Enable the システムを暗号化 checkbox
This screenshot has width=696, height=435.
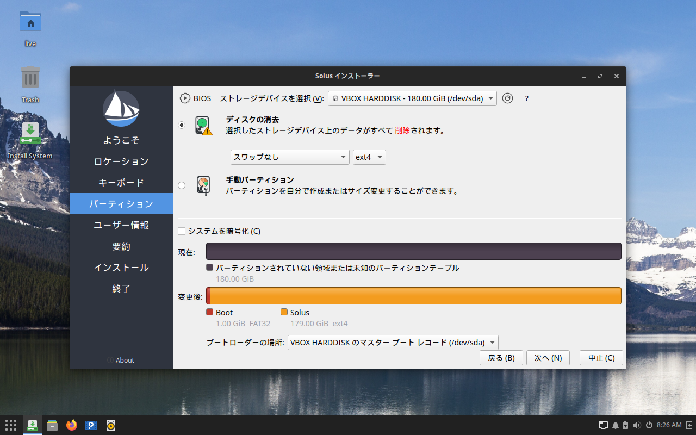182,231
